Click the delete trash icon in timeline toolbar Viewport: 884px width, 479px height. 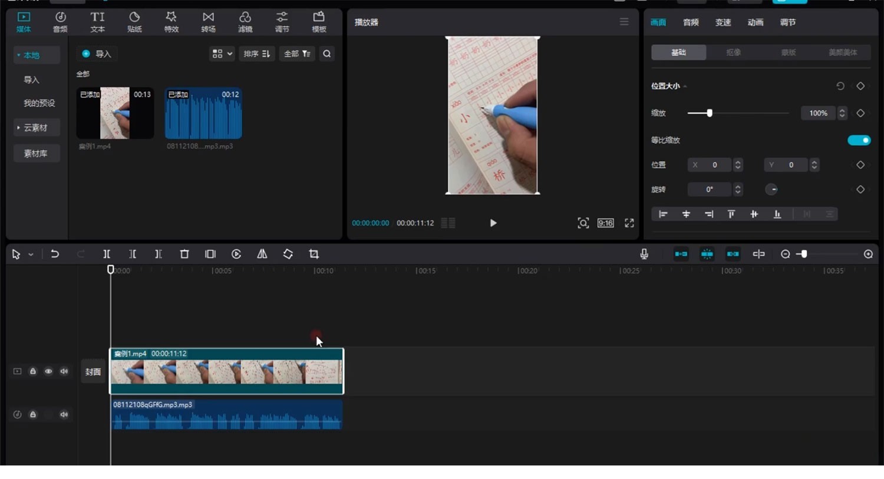click(x=184, y=254)
